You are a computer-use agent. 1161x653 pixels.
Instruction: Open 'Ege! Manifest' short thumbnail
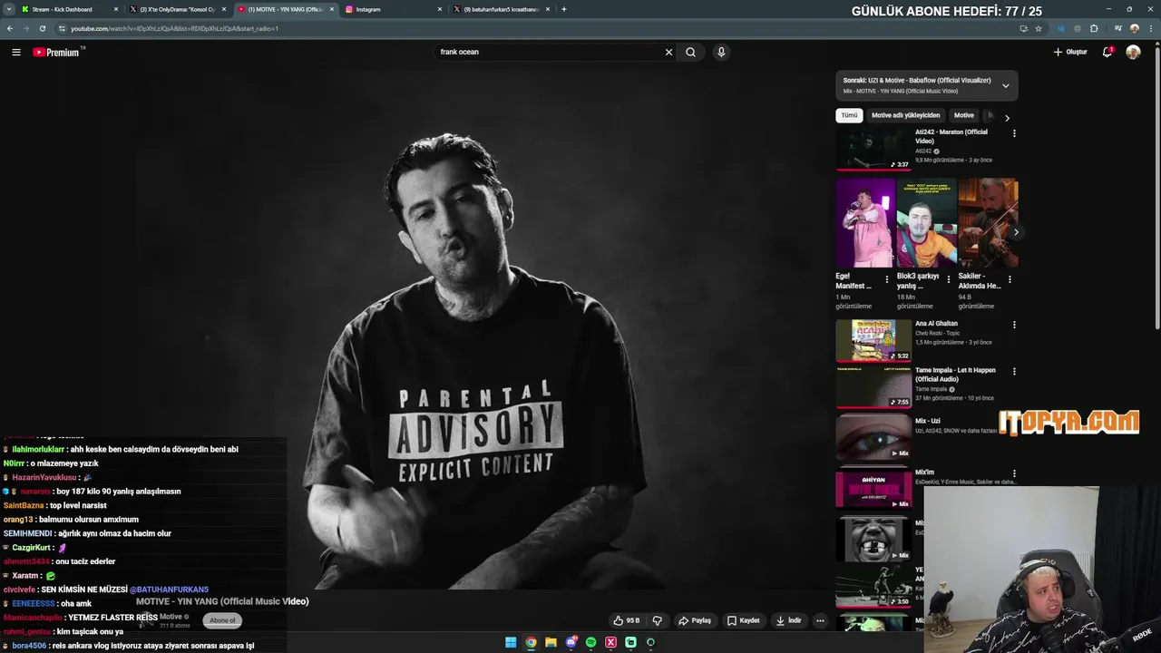pyautogui.click(x=865, y=223)
